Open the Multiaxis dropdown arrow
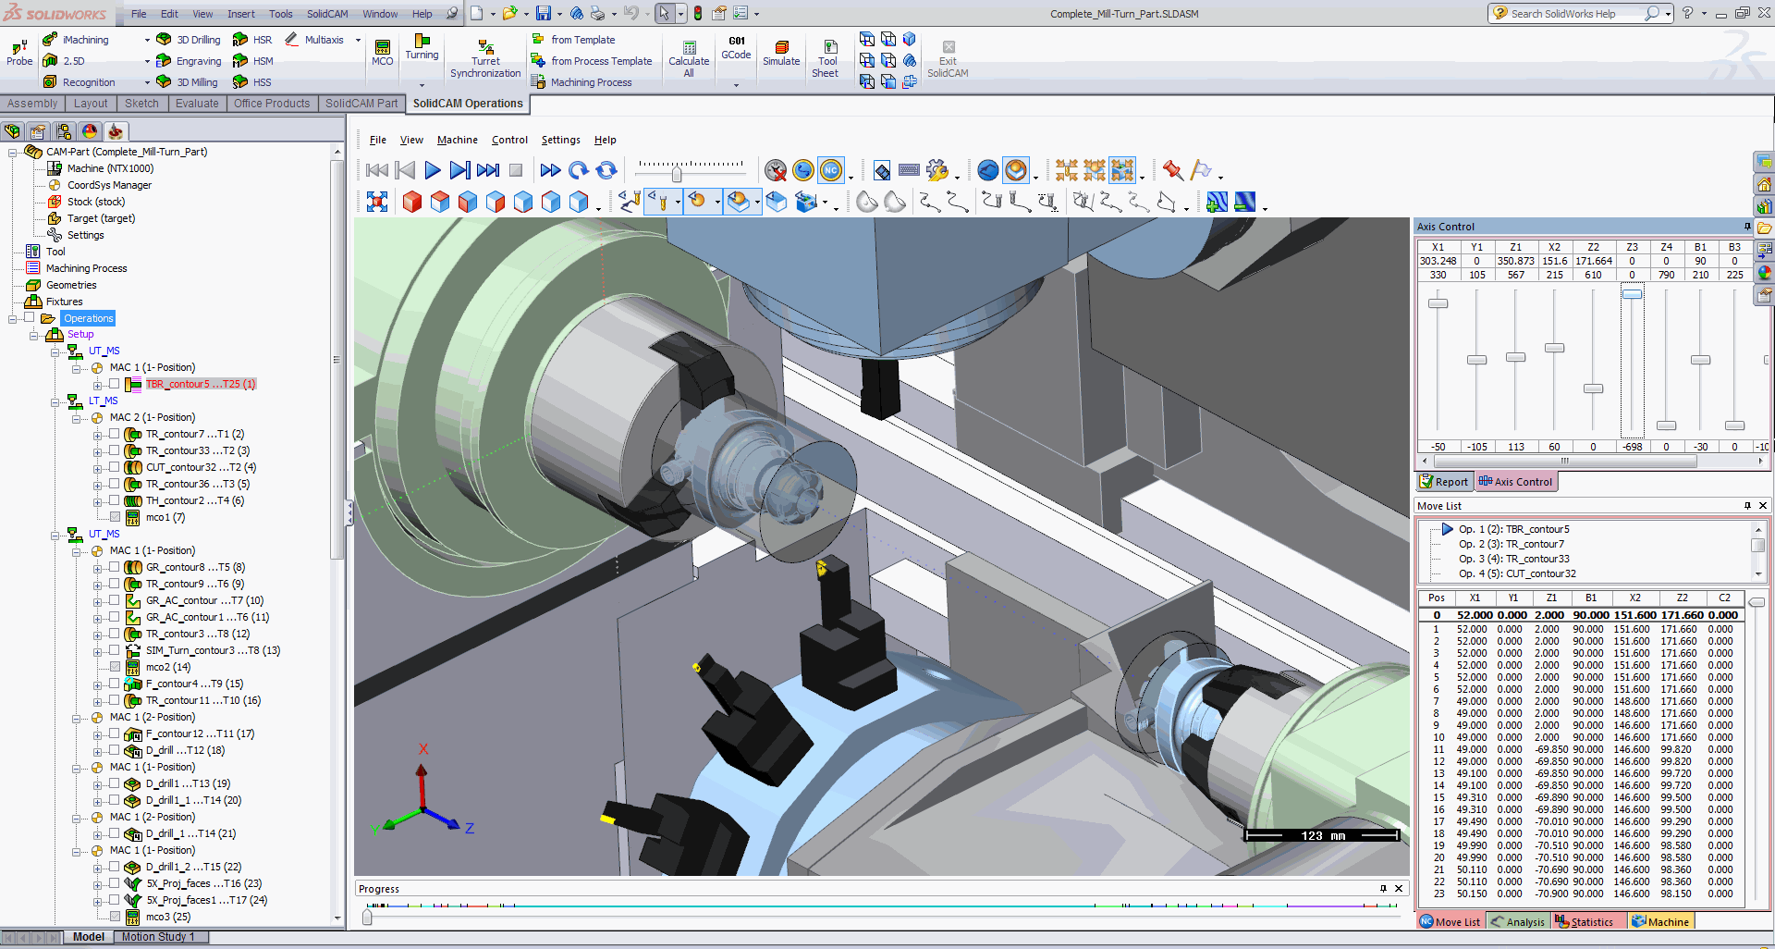This screenshot has height=949, width=1775. (x=359, y=41)
